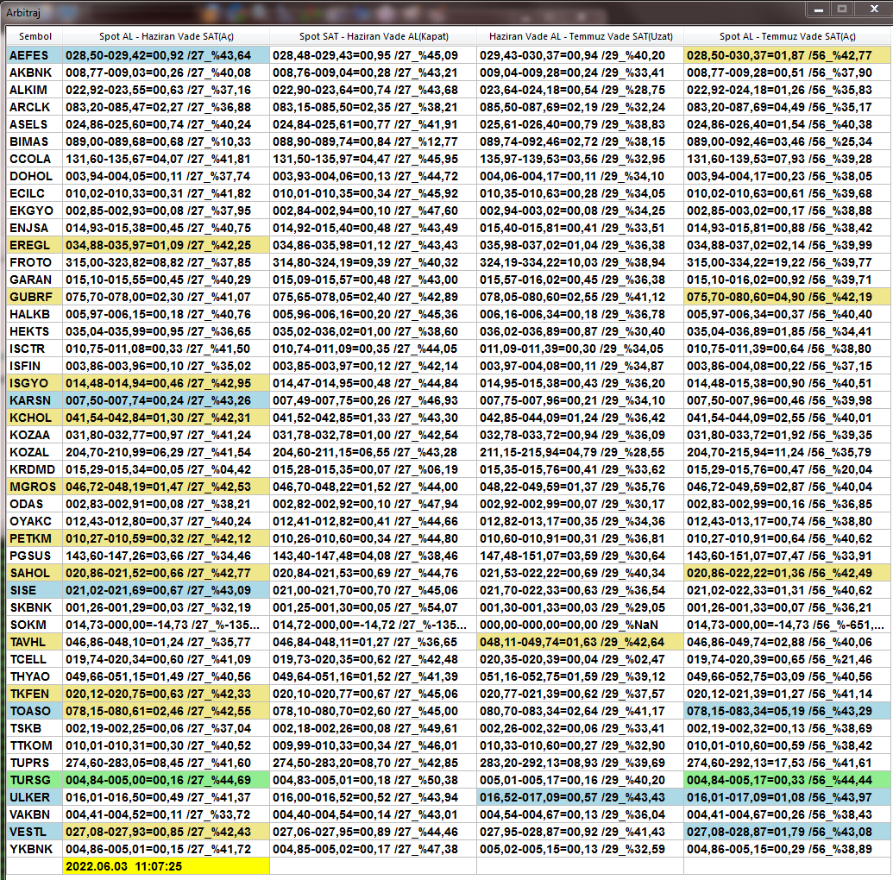Screen dimensions: 893x880
Task: Click cell 078,15-083,34=05,19 /56_%43,29
Action: click(x=788, y=711)
